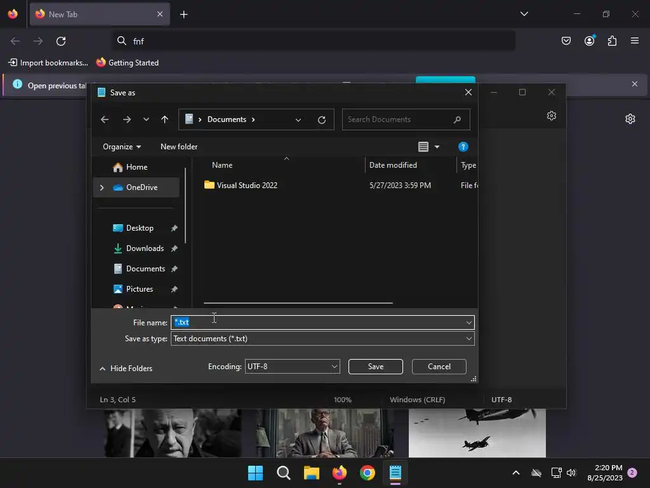
Task: Click Windows (CRLF) in status bar
Action: coord(418,400)
